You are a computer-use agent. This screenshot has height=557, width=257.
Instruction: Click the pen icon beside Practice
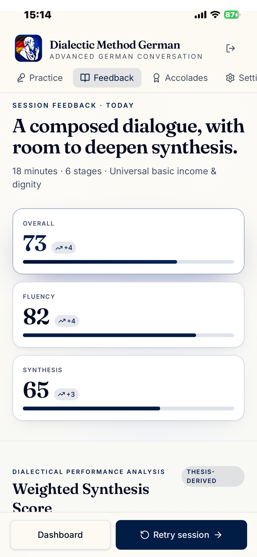point(21,78)
